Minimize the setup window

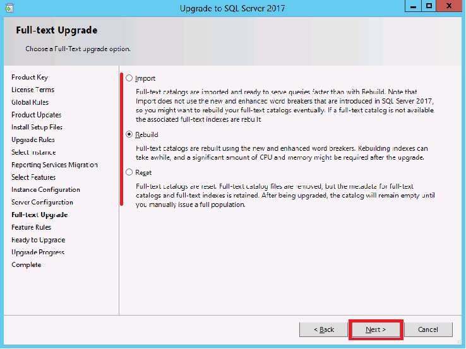coord(413,6)
